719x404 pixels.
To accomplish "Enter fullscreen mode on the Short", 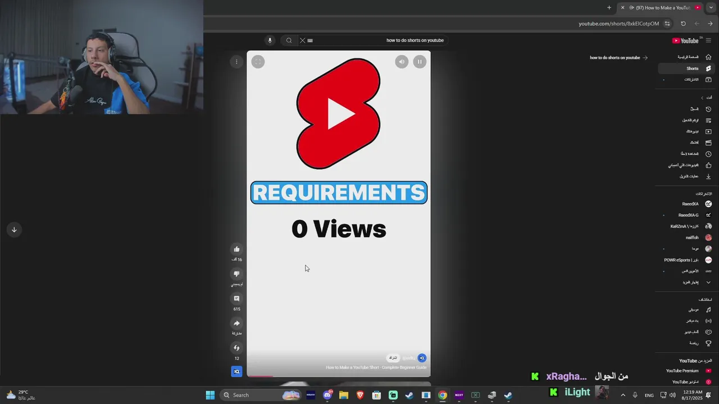I will point(258,62).
